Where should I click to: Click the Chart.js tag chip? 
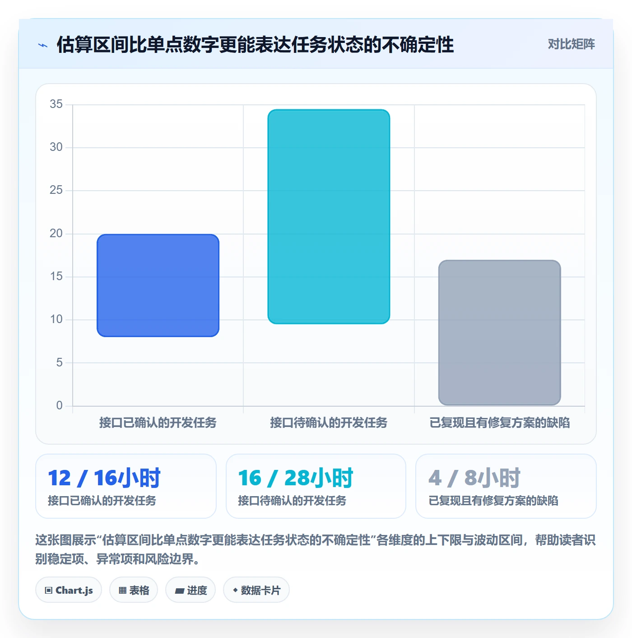point(69,590)
